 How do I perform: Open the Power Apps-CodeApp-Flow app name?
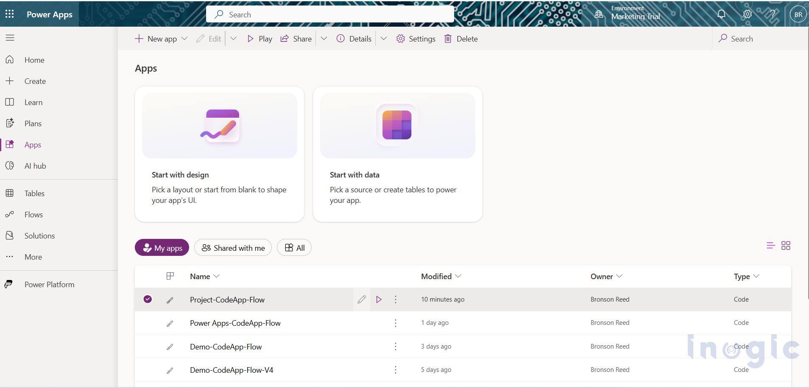point(235,323)
